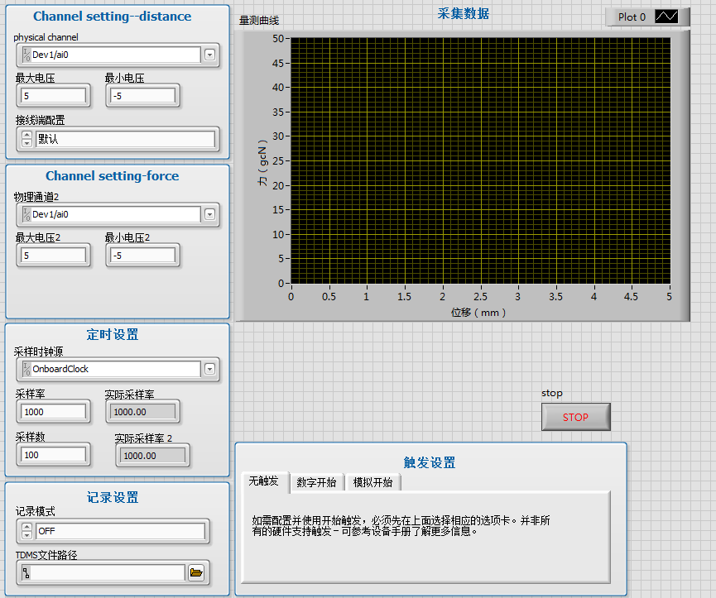Viewport: 716px width, 598px height.
Task: Click the 最小电压2 input field
Action: coord(142,256)
